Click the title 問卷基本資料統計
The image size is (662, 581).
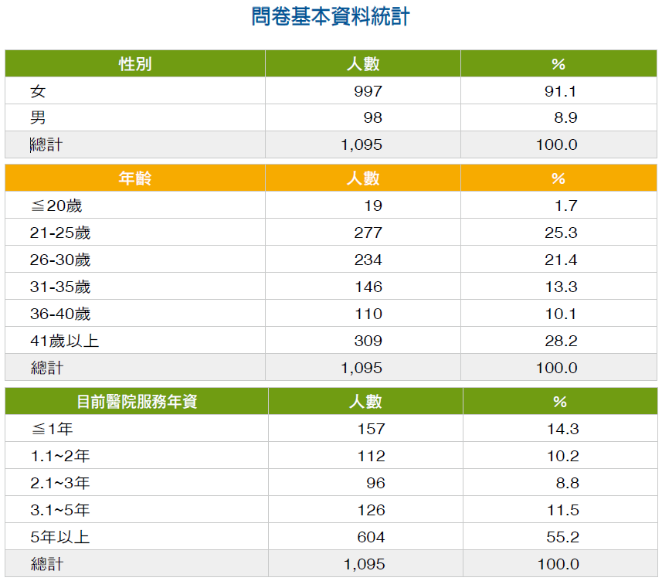(331, 17)
